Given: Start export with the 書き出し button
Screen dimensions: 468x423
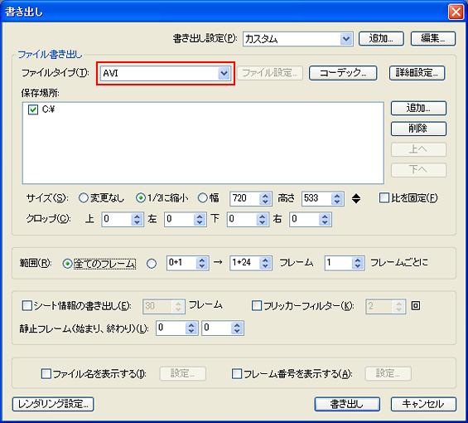Looking at the screenshot, I should (347, 404).
